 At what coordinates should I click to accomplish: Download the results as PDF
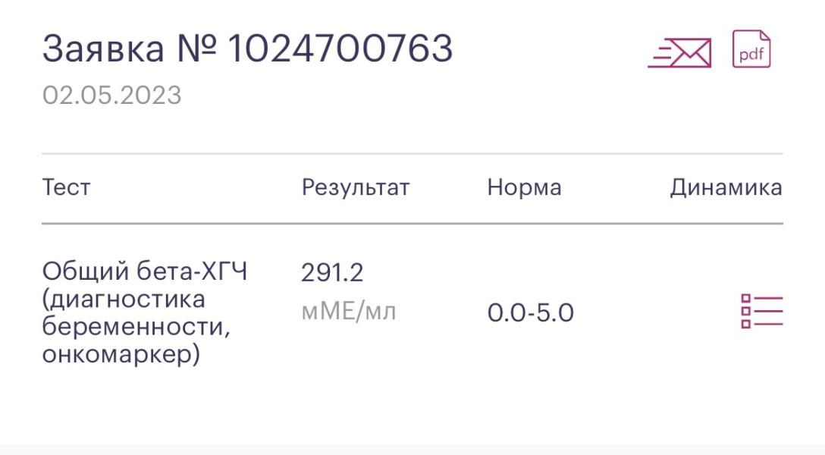click(x=751, y=50)
